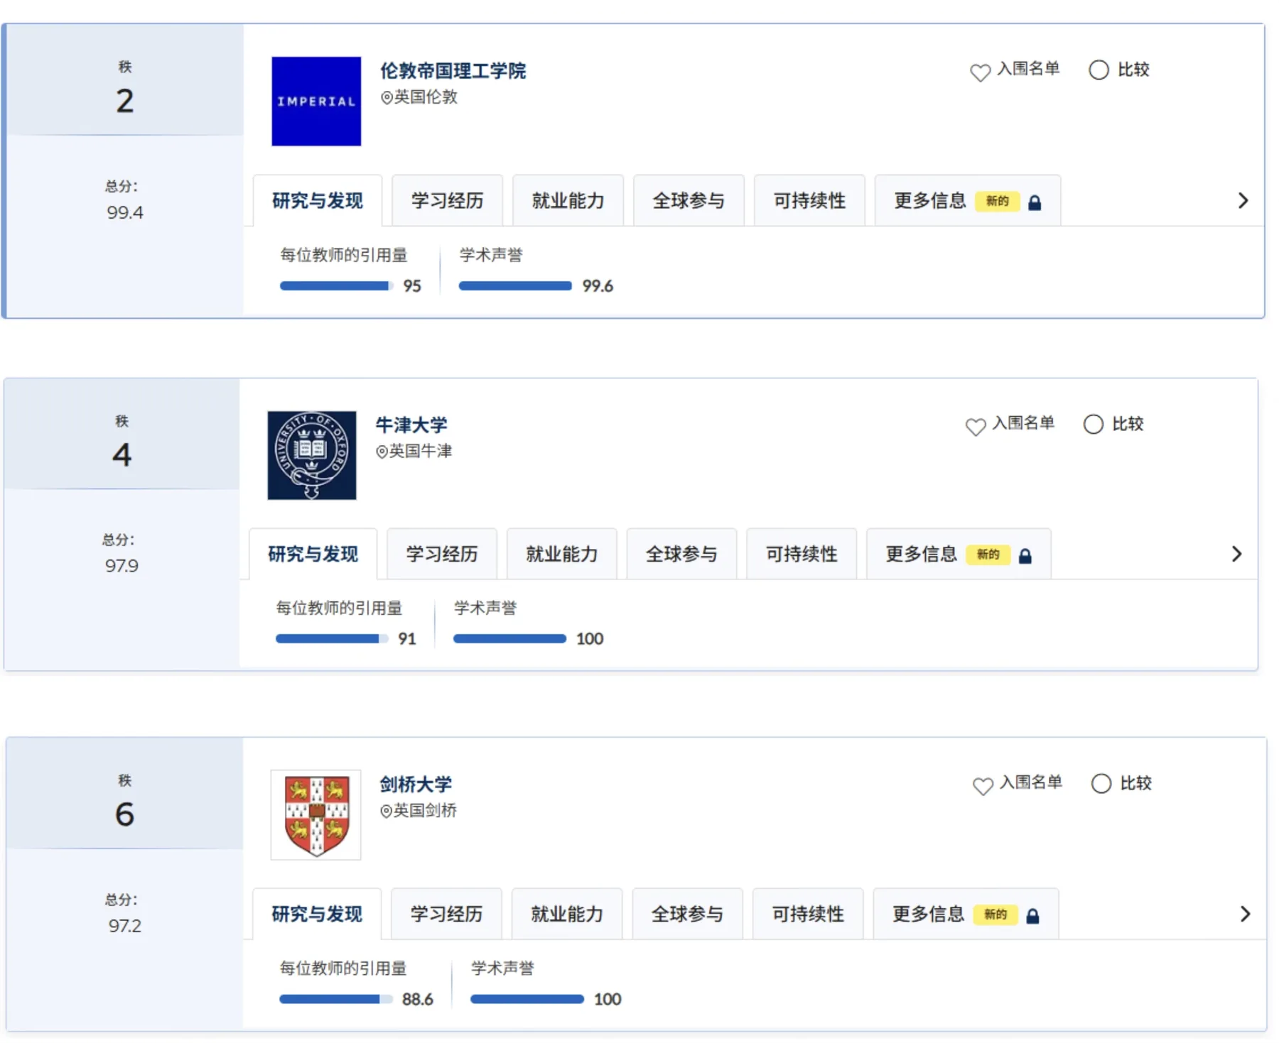Open the Cambridge coat of arms logo
The width and height of the screenshot is (1279, 1043).
[x=316, y=814]
